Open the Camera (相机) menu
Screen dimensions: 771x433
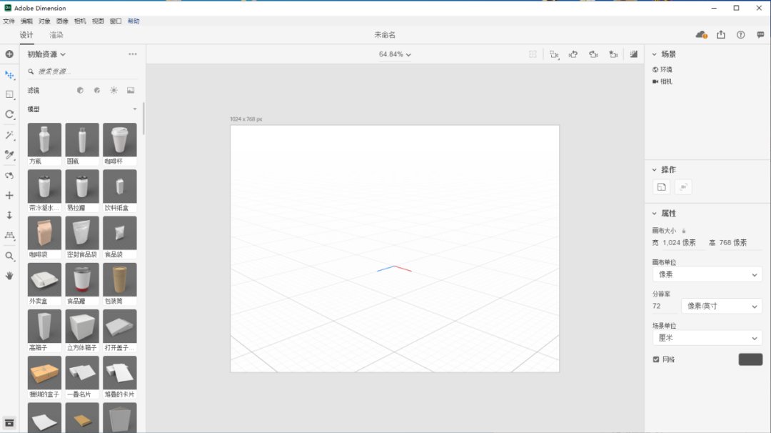tap(80, 21)
